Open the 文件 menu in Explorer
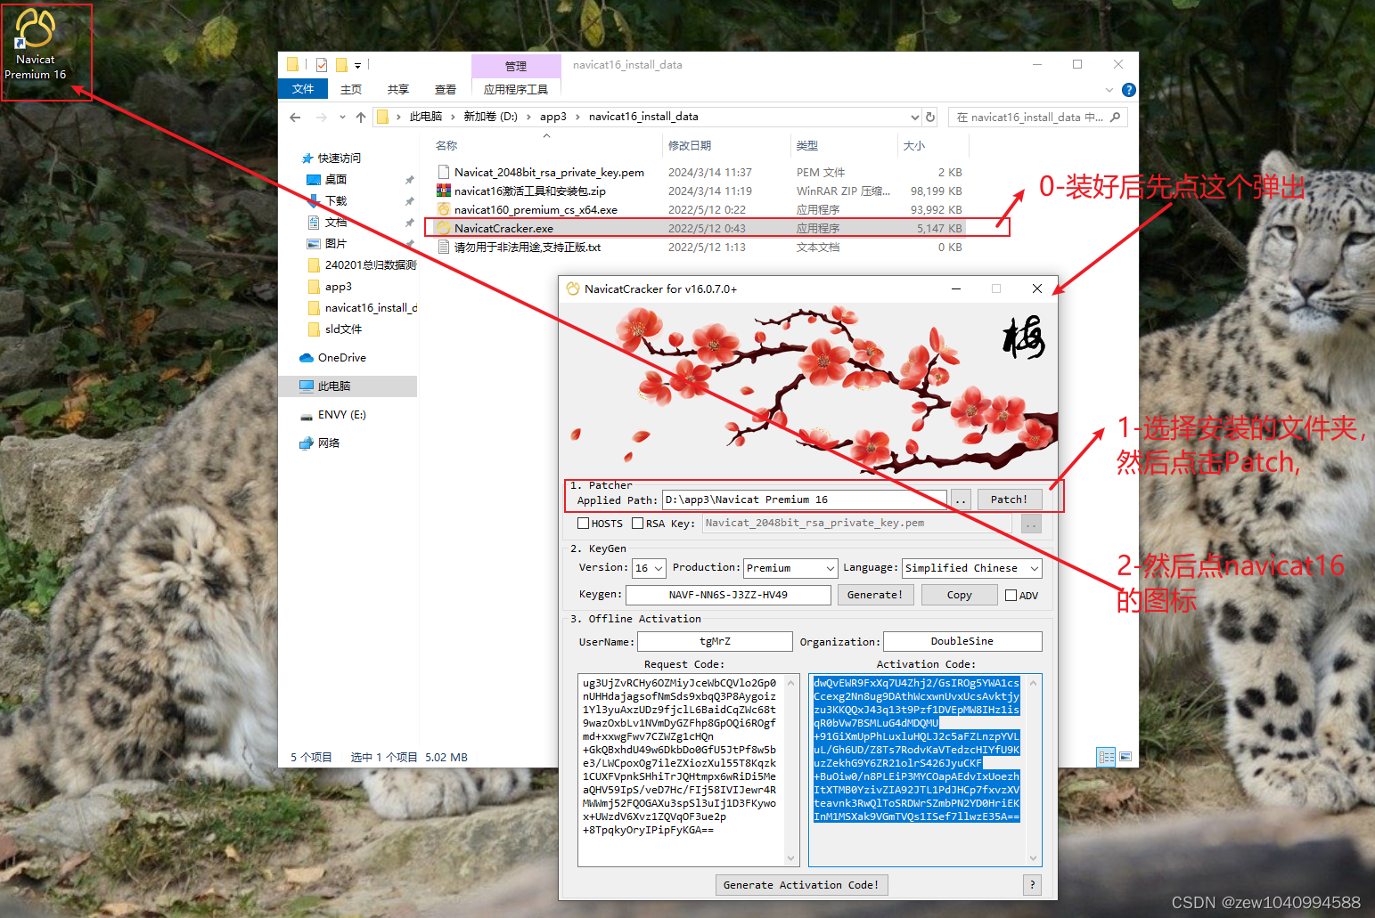 (x=303, y=89)
